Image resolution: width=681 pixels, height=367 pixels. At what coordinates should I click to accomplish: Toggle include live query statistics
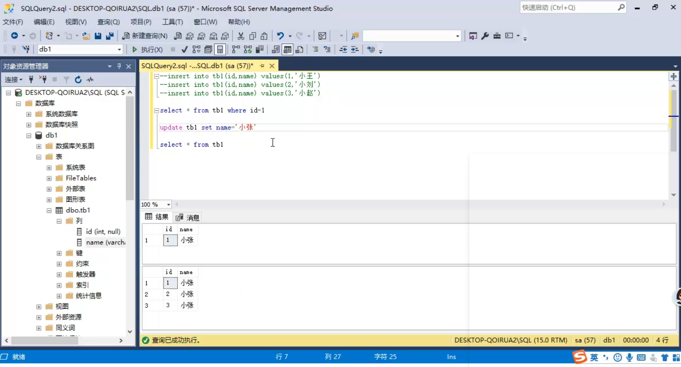pyautogui.click(x=248, y=49)
